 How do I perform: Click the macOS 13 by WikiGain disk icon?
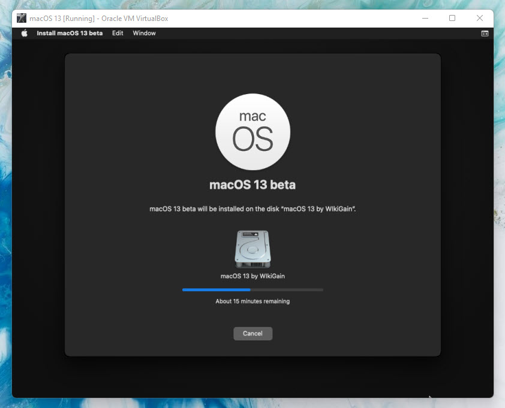coord(253,249)
